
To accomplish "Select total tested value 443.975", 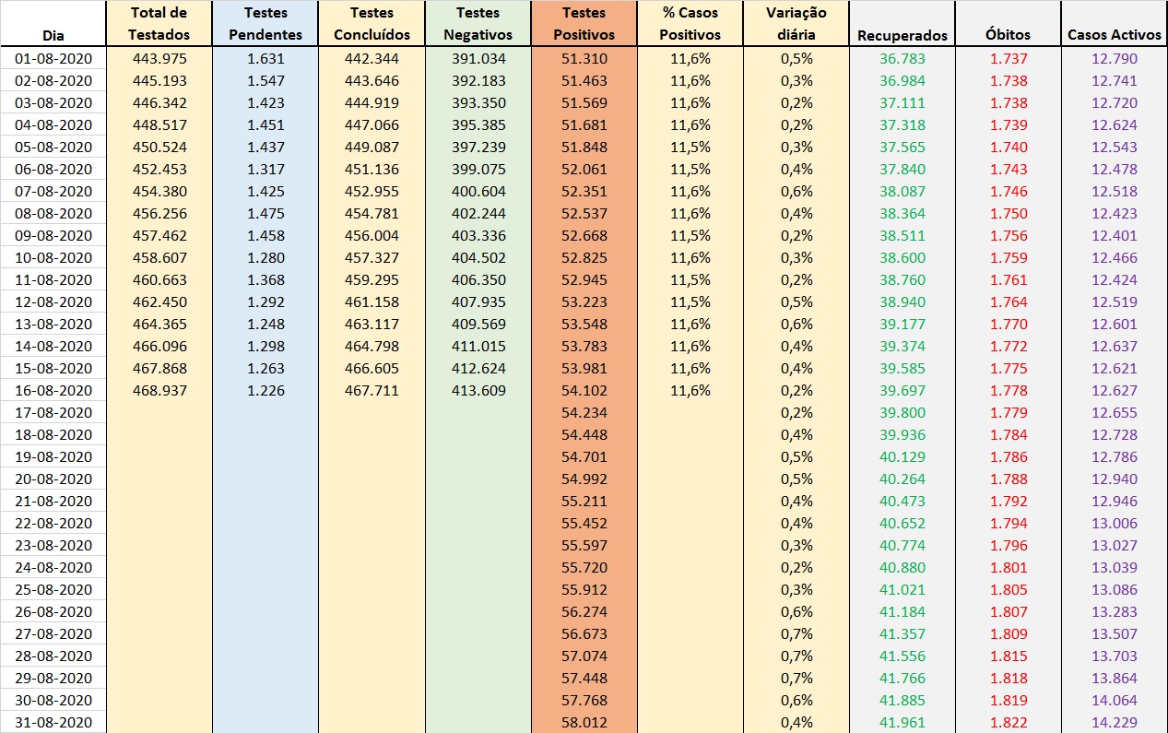I will point(159,59).
